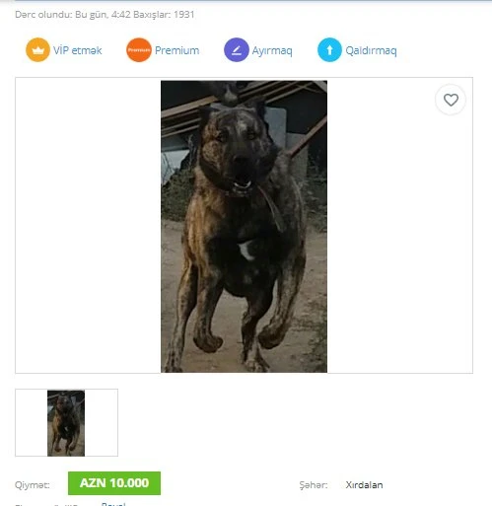Choose the Ayırmaq text option

[272, 51]
